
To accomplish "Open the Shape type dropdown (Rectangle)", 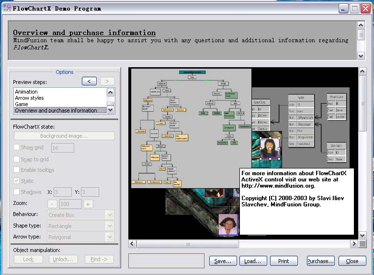I will [x=80, y=226].
